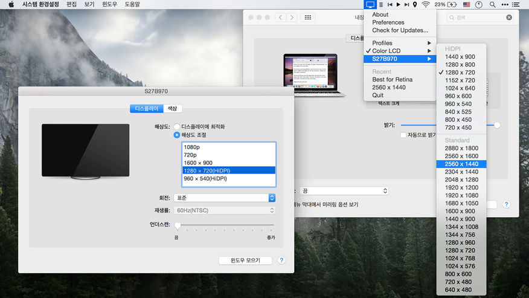Clear the search field with X icon
Screen dimensions: 529x298
pos(509,18)
